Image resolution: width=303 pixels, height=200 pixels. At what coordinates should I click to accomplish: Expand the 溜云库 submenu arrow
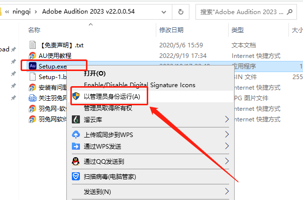tap(227, 119)
